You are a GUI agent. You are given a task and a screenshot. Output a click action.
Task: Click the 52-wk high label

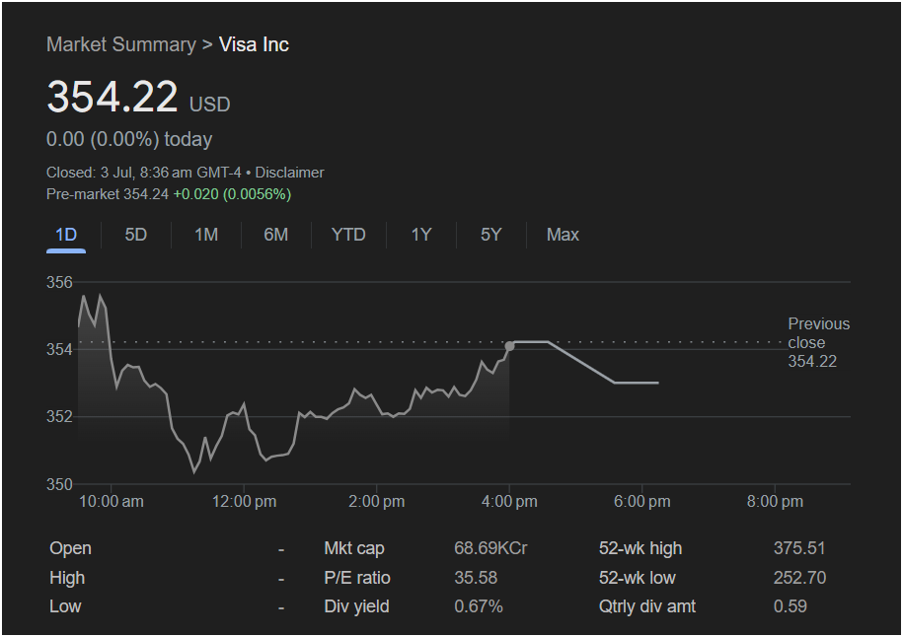640,548
